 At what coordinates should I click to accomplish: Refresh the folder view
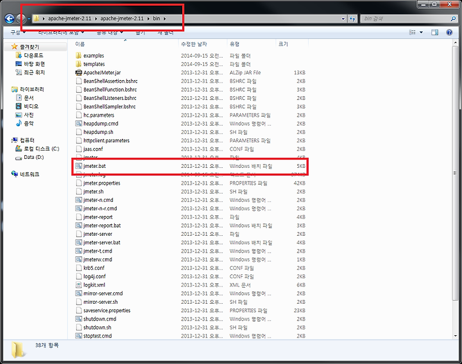coord(352,19)
